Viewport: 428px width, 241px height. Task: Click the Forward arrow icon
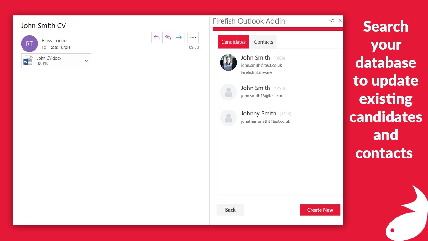click(179, 37)
